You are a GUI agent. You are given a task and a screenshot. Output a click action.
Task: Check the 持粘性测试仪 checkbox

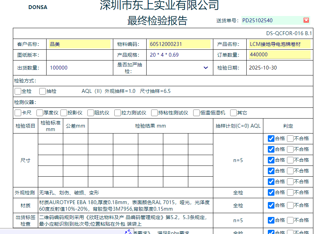(x=155, y=113)
